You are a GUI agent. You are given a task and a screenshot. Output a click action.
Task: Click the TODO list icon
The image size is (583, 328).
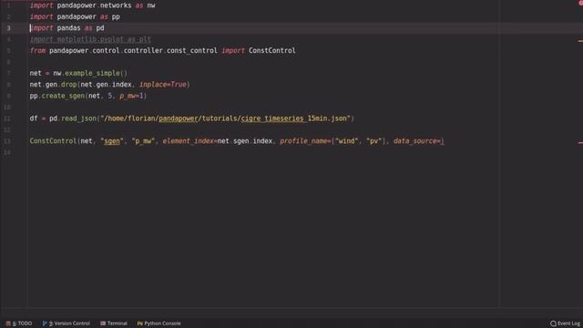(8, 323)
